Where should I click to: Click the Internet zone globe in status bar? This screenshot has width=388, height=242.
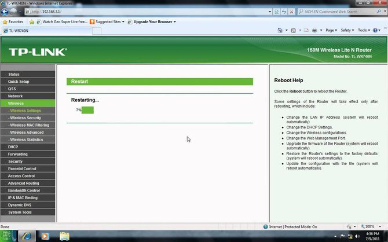point(265,227)
